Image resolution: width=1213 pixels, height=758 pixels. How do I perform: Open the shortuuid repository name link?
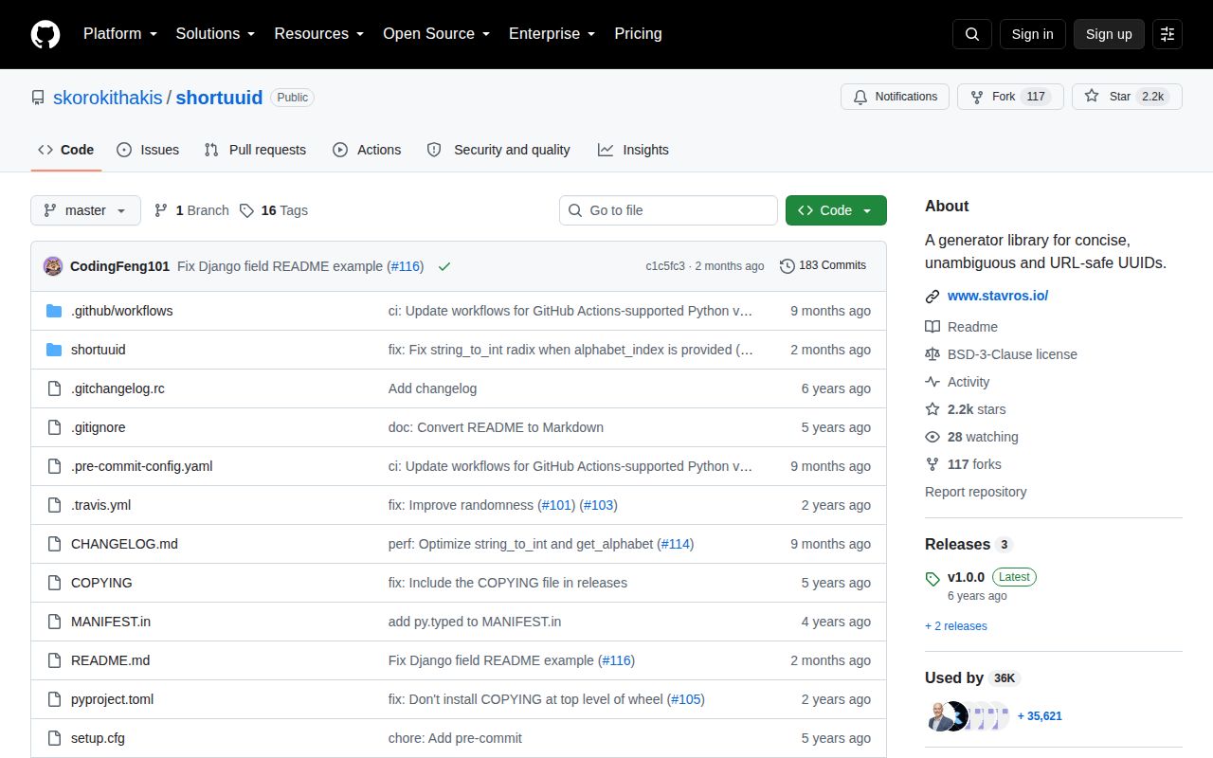point(219,98)
